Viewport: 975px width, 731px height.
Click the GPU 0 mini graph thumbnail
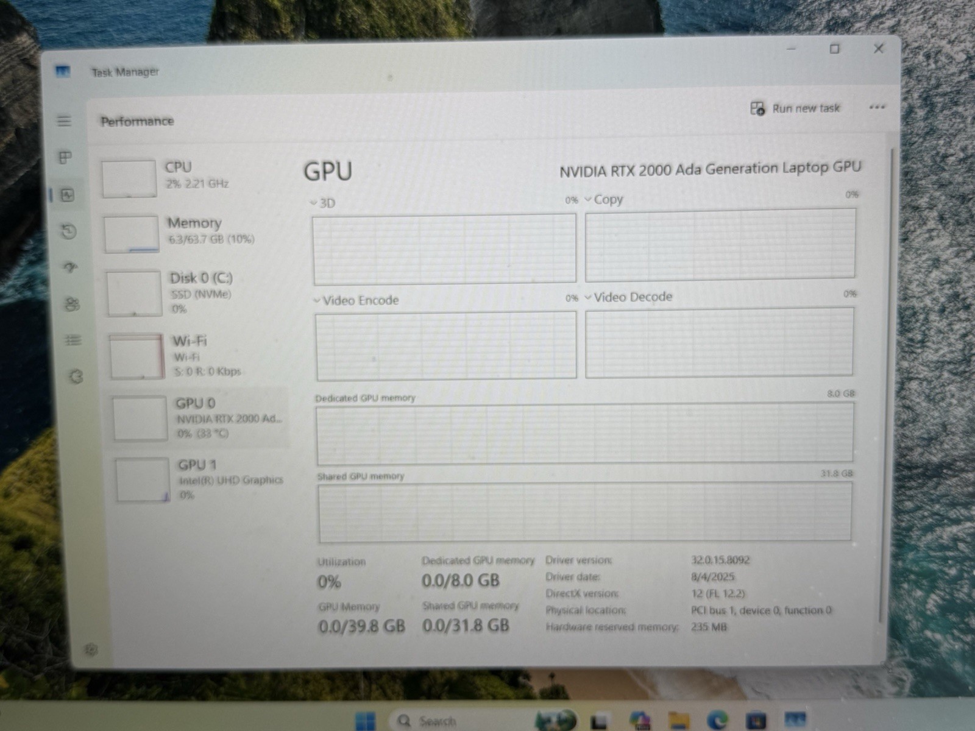click(140, 418)
